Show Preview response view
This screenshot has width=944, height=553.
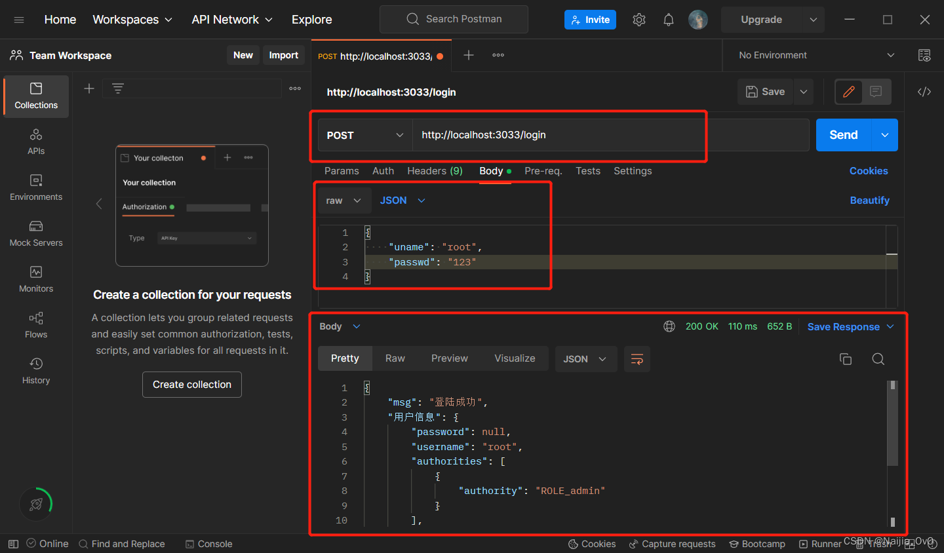tap(450, 358)
